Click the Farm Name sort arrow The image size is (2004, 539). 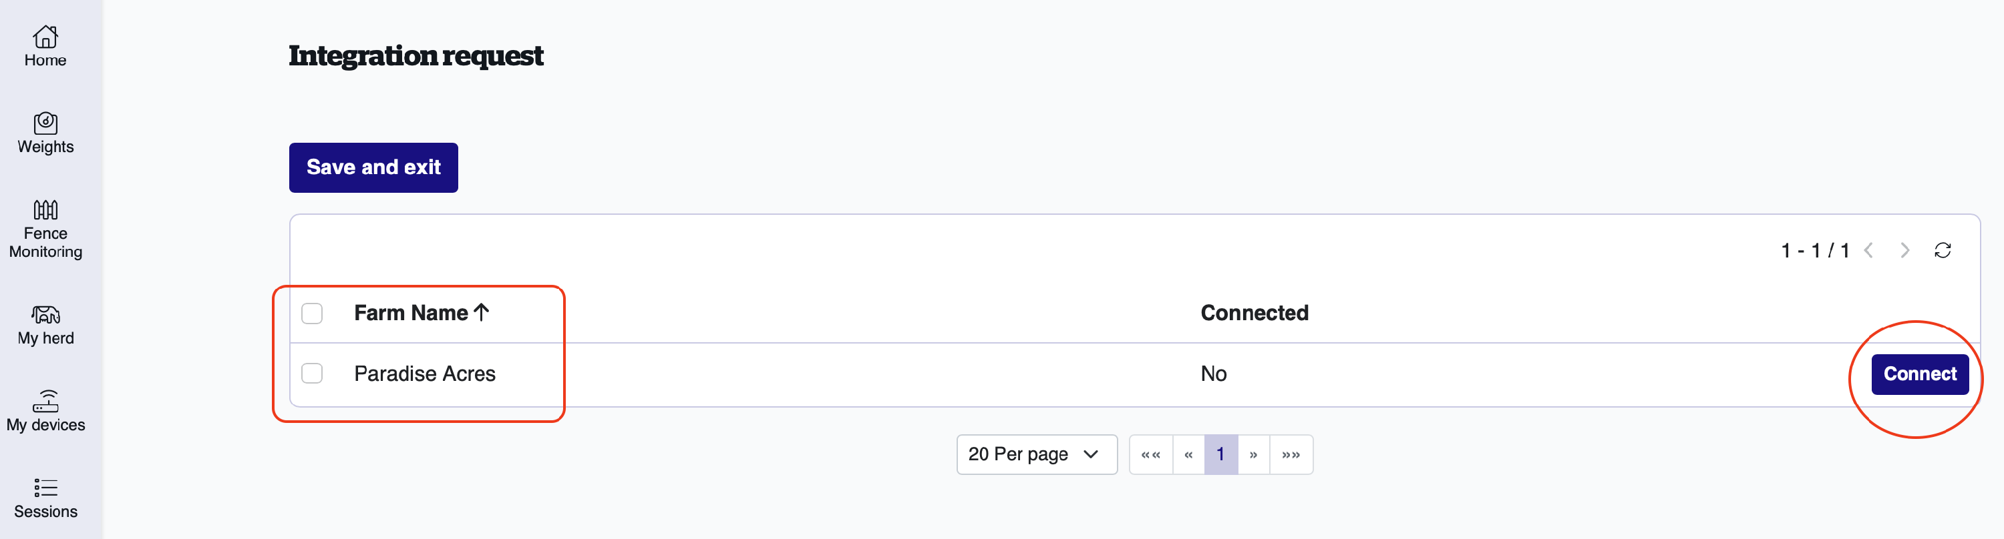(482, 312)
